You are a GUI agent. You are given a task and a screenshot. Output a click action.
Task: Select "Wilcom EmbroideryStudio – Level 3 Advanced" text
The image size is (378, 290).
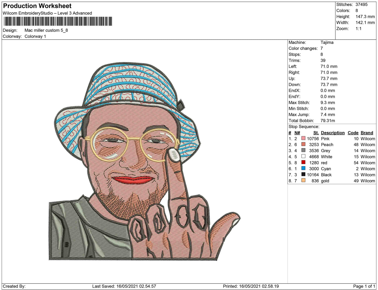[47, 13]
